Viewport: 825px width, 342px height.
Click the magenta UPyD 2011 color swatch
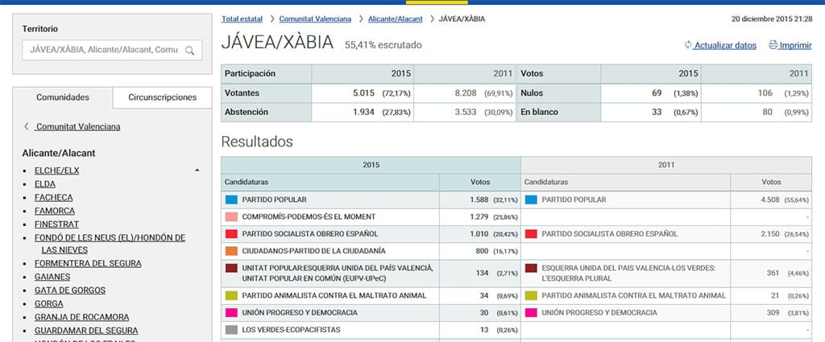[x=531, y=312]
